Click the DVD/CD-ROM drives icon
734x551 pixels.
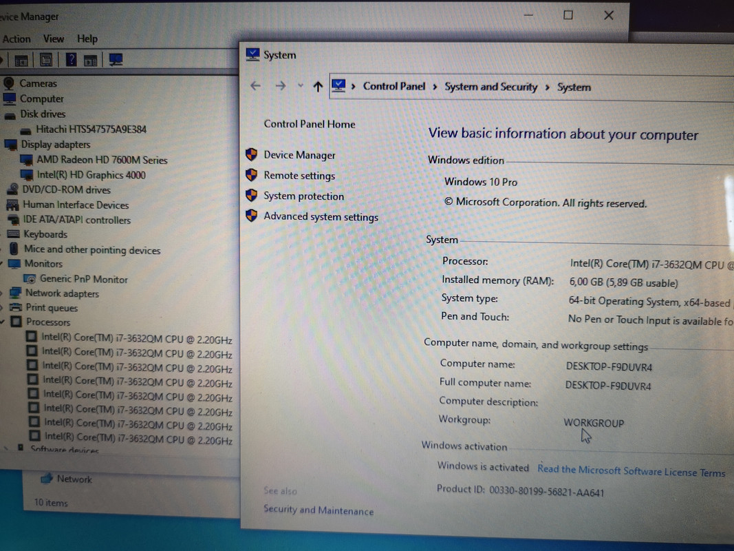pos(12,189)
